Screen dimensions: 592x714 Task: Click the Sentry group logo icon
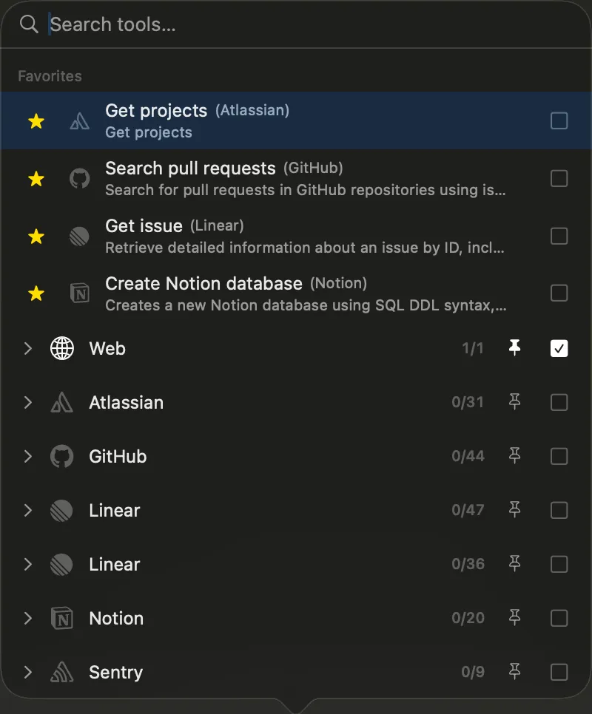[x=62, y=672]
